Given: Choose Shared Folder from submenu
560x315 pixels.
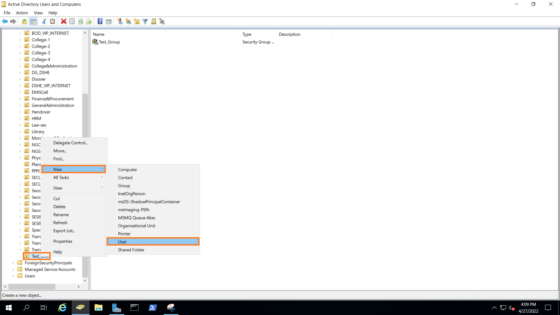Looking at the screenshot, I should (x=153, y=250).
